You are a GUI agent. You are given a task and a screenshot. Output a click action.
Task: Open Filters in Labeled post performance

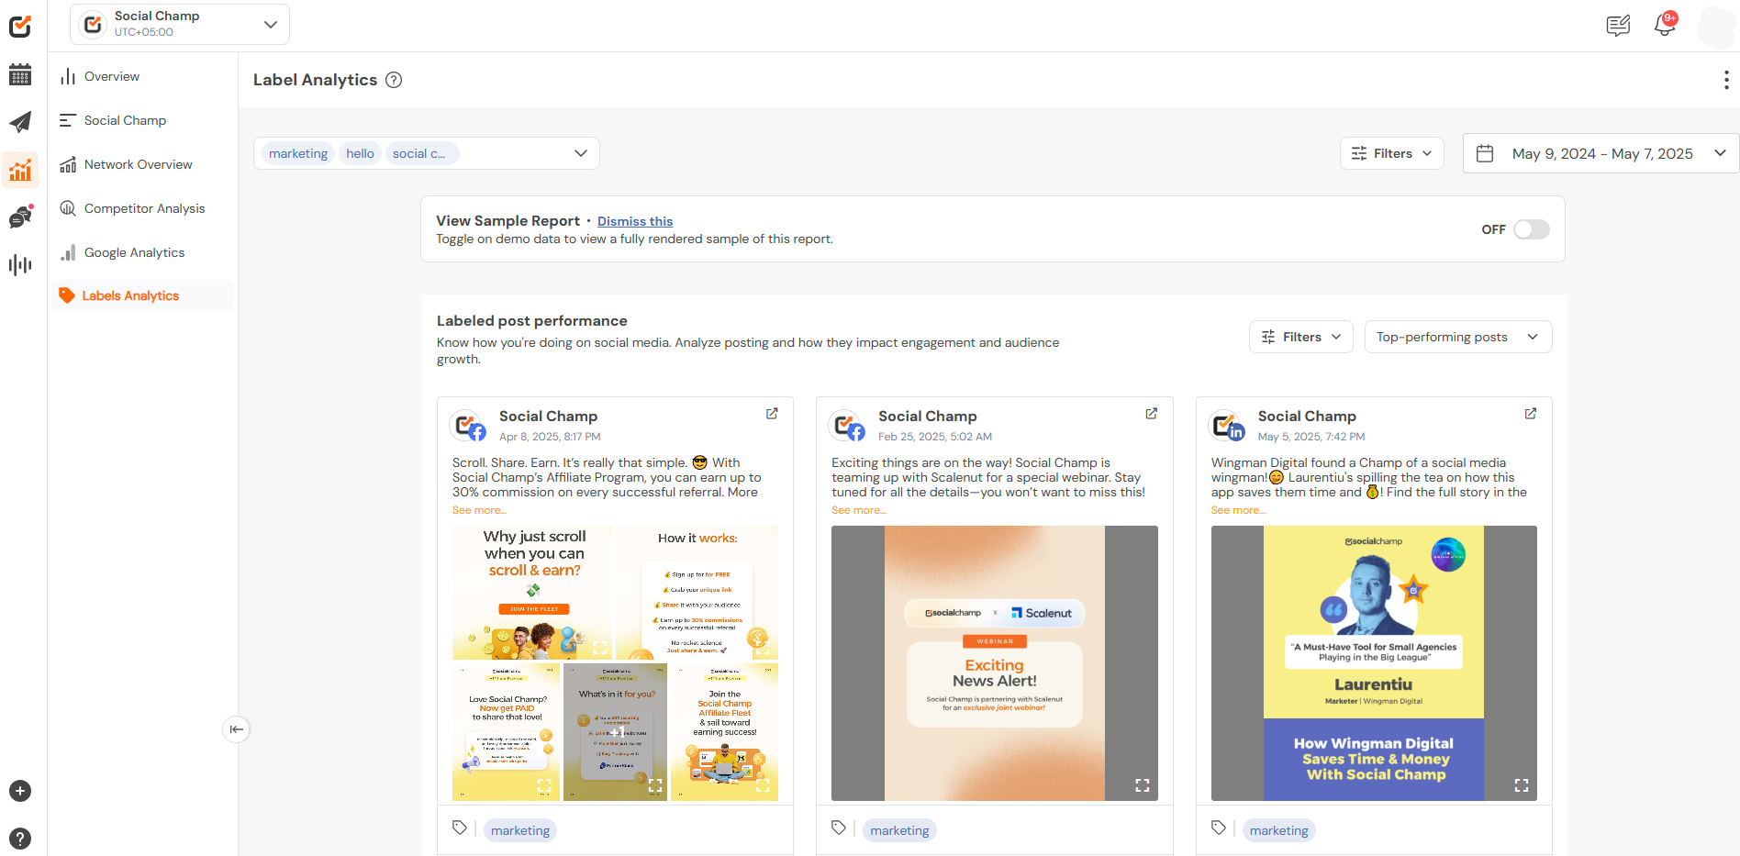[1301, 337]
